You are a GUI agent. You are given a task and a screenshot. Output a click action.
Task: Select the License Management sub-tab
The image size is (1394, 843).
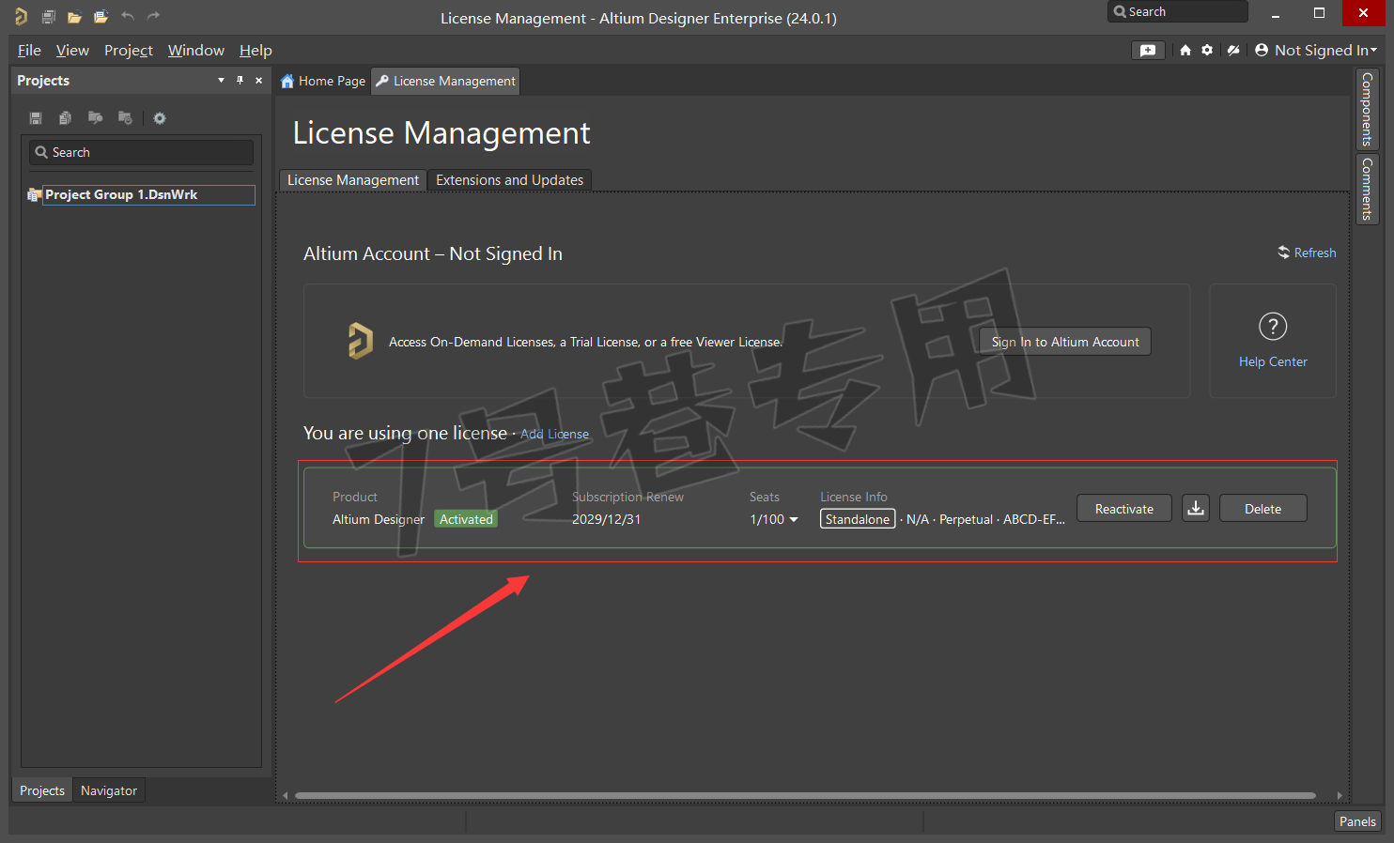353,180
